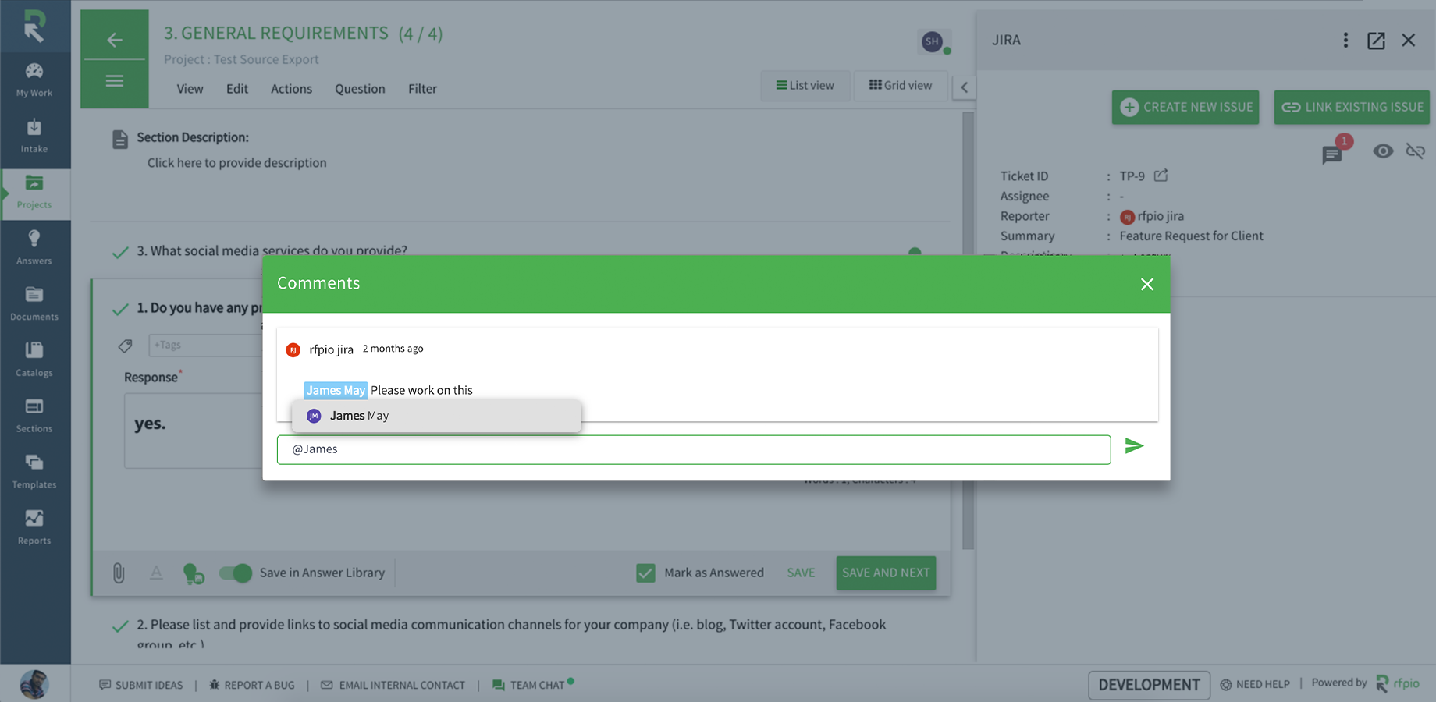Click the Create New Issue button
The image size is (1436, 702).
point(1185,108)
